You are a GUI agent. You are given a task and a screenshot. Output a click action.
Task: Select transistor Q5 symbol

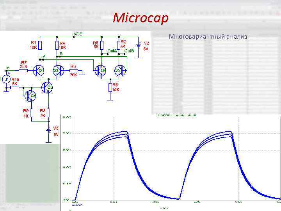(x=120, y=71)
